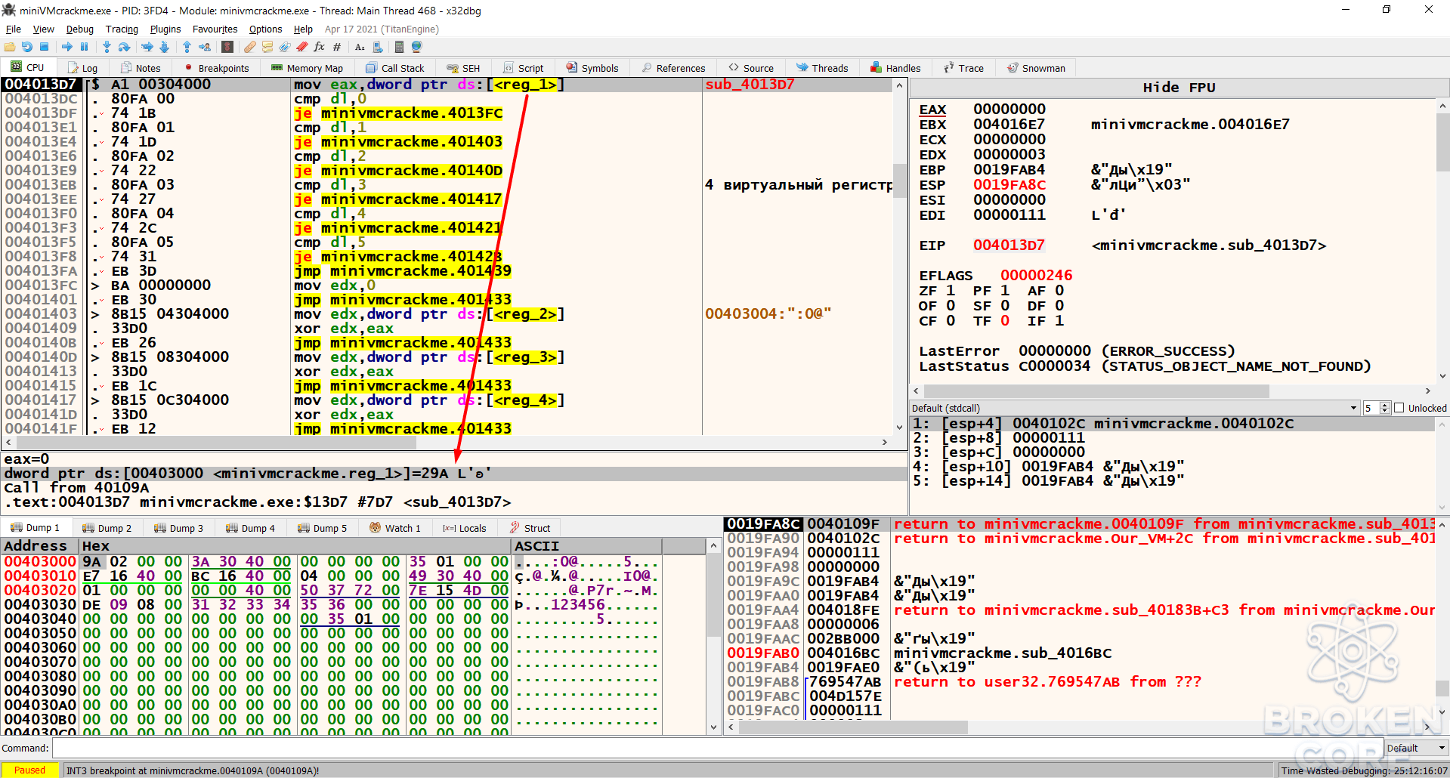Viewport: 1450px width, 778px height.
Task: Switch to the Dump 2 tab
Action: click(x=107, y=528)
